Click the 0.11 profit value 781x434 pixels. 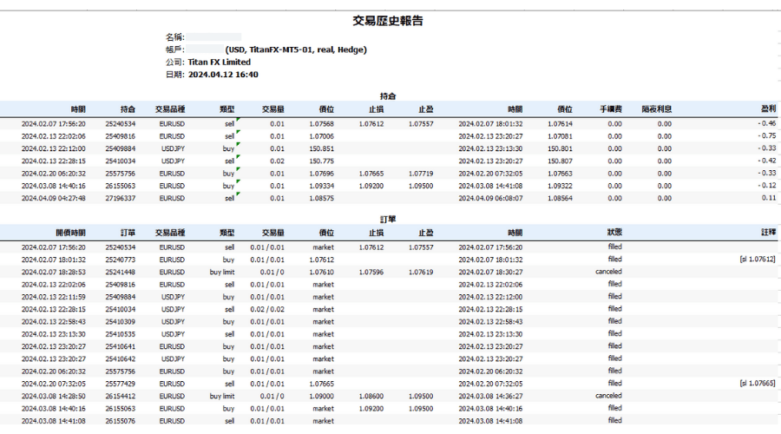(768, 198)
